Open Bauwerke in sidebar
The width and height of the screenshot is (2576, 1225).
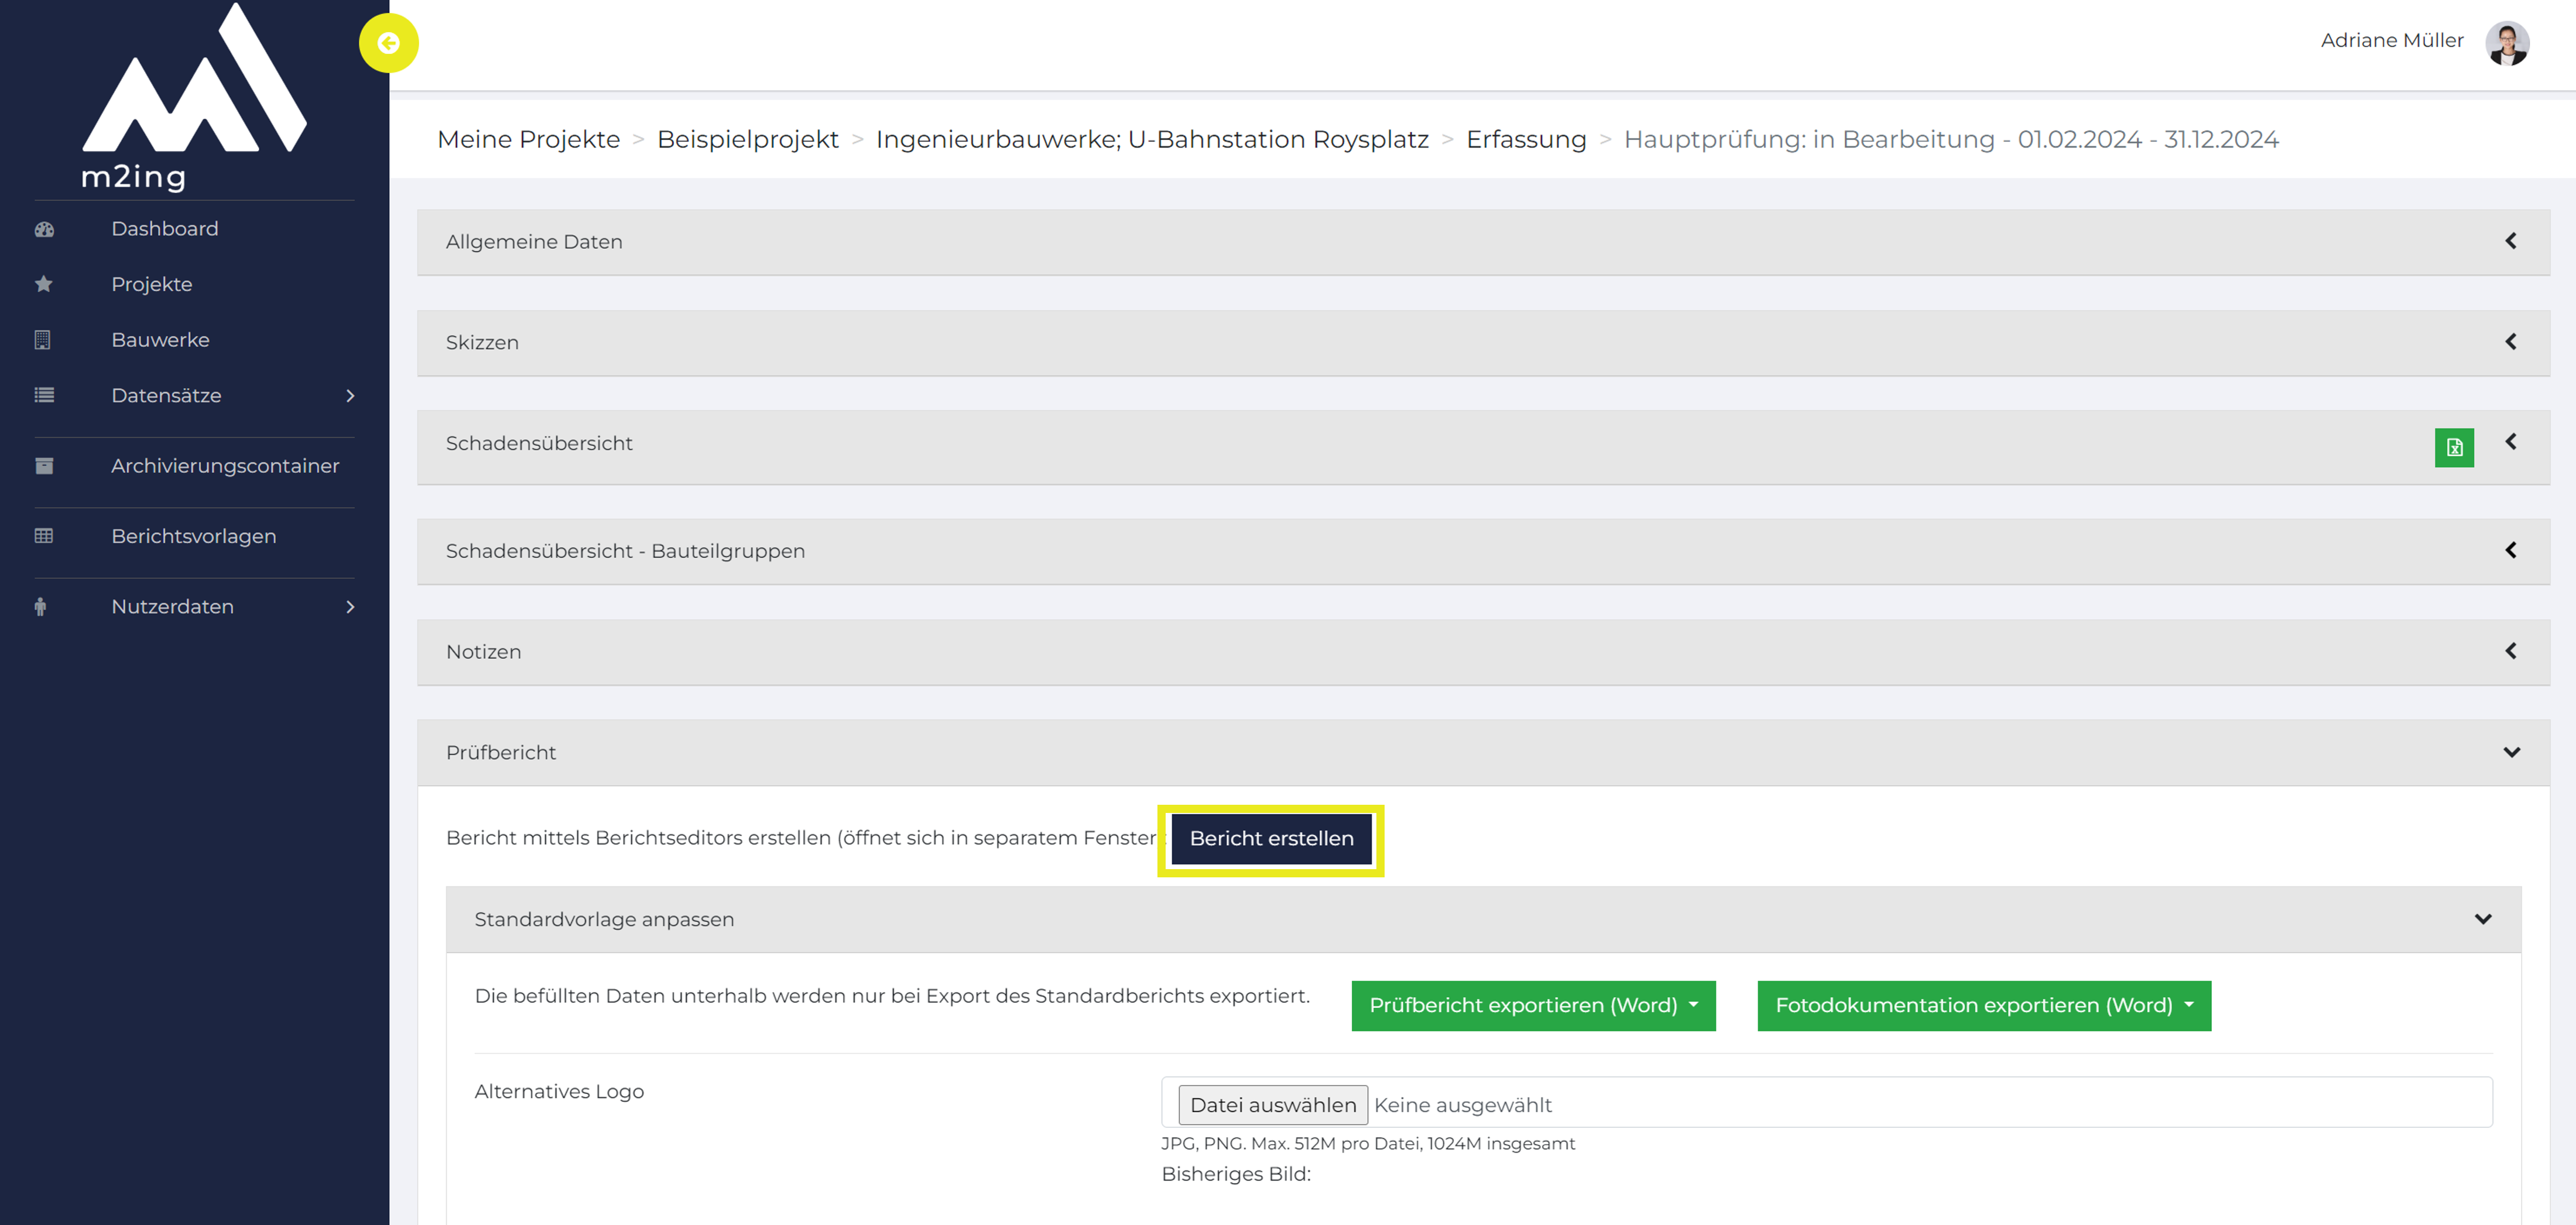(161, 340)
